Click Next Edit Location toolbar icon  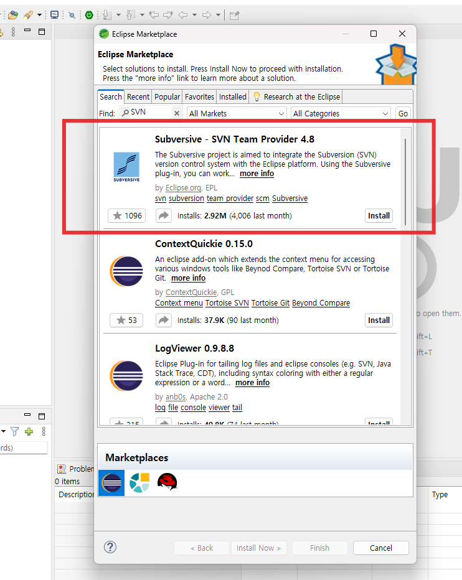click(169, 15)
